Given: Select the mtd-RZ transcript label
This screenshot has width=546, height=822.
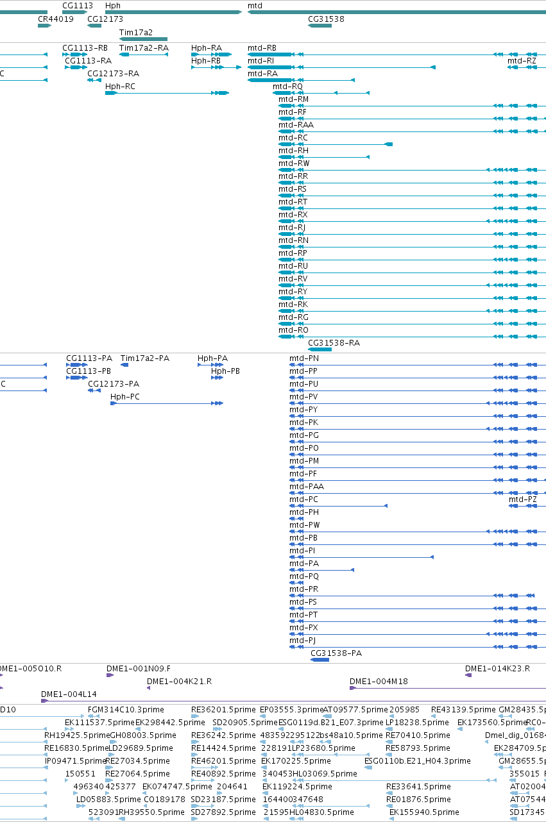Looking at the screenshot, I should (x=522, y=61).
